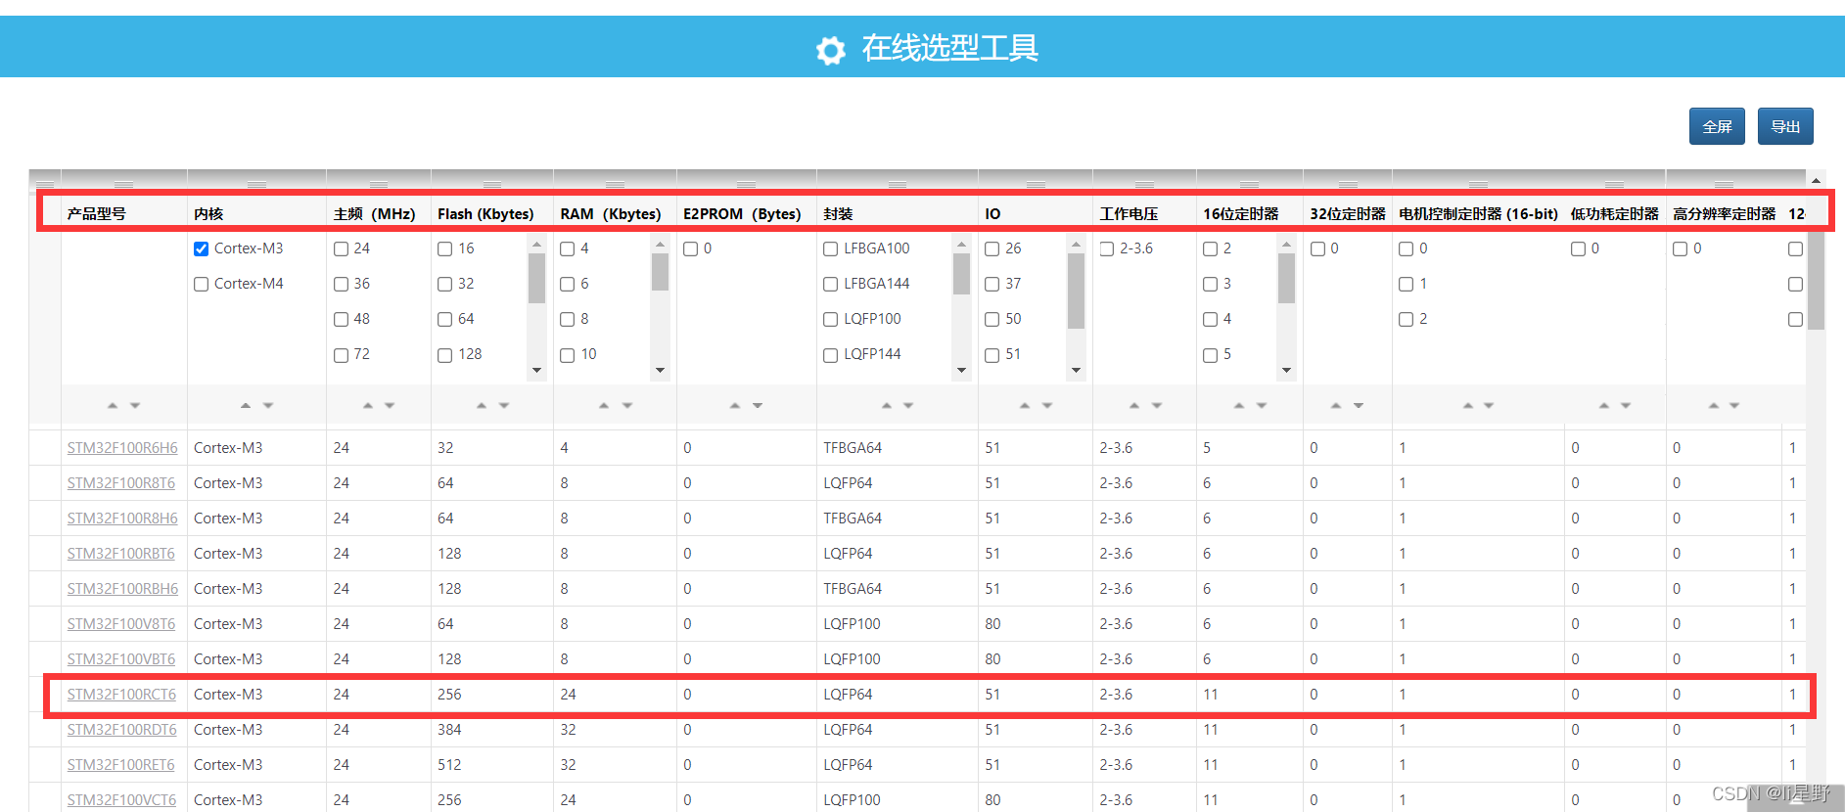
Task: Click the gear icon beside 在线选型工具
Action: 831,50
